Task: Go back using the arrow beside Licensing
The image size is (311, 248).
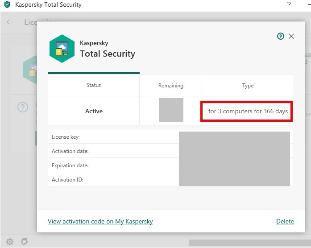Action: 10,22
